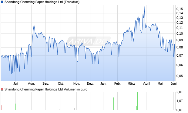This screenshot has height=113, width=188.
Task: Click the 0,14 label on the price axis
Action: click(x=180, y=13)
